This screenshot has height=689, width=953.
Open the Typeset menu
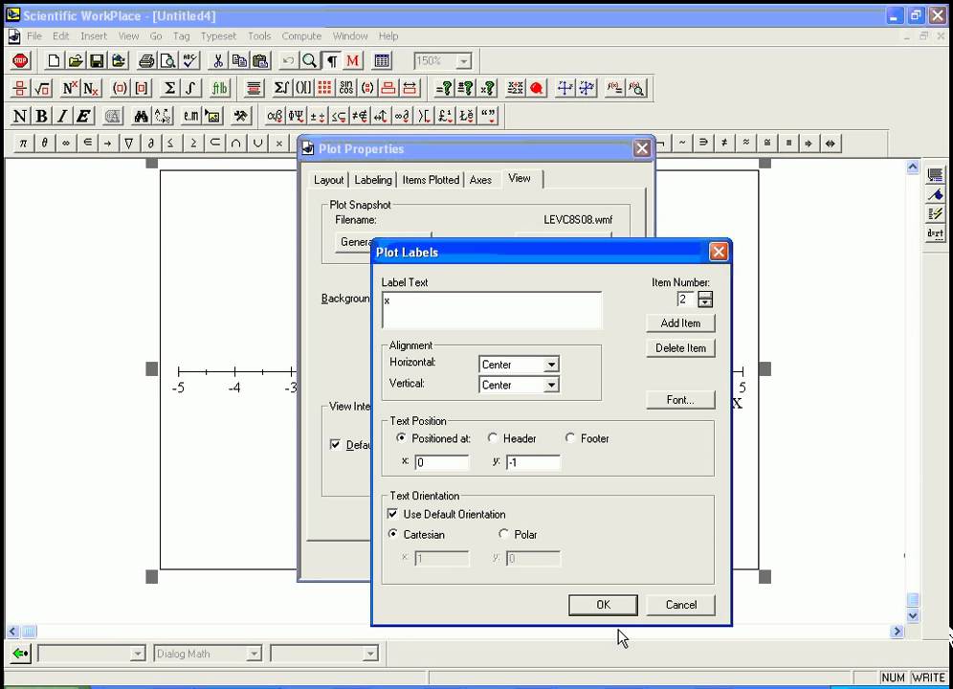pos(218,35)
